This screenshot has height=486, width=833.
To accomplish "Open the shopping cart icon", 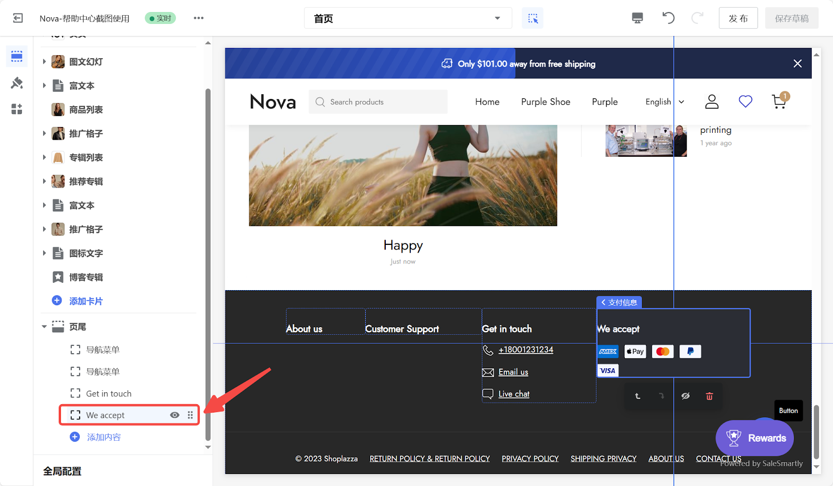I will coord(779,101).
